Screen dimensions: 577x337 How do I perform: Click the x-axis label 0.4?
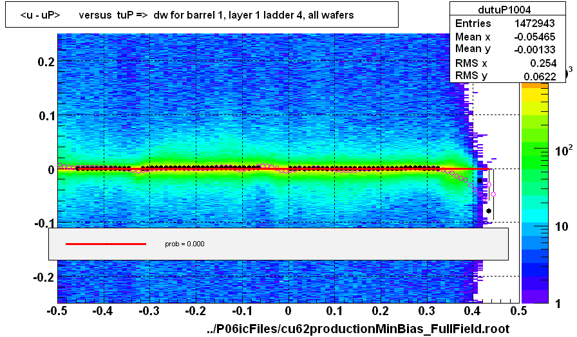coord(473,311)
